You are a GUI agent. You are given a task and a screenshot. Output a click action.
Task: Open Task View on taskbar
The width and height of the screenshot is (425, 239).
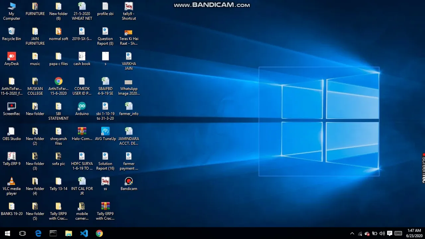coord(23,233)
